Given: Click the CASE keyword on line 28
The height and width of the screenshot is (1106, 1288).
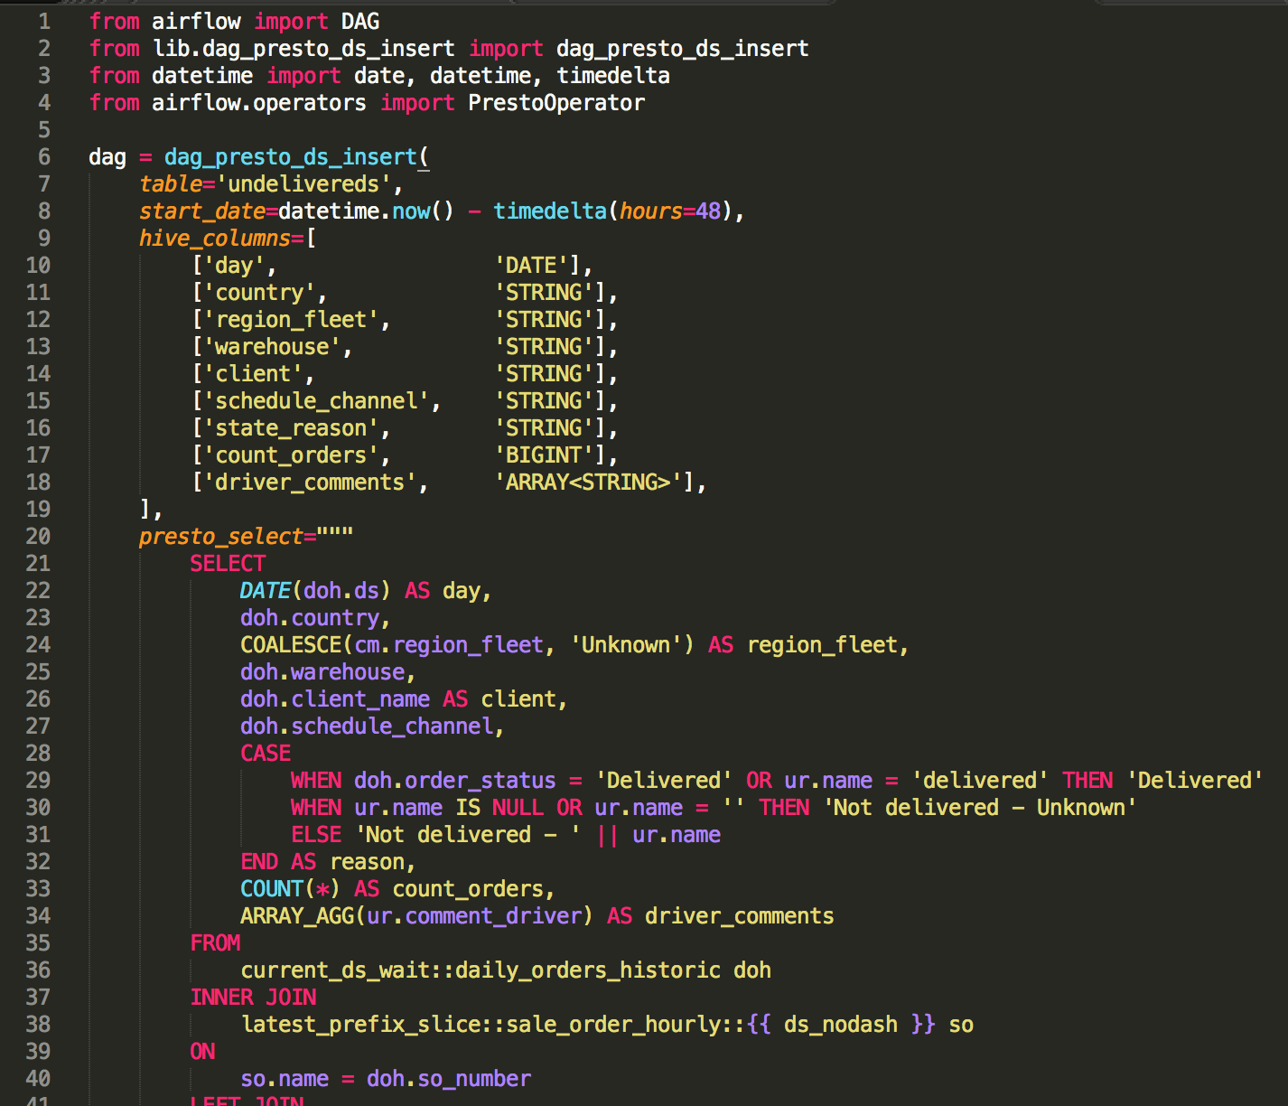Looking at the screenshot, I should coord(266,754).
